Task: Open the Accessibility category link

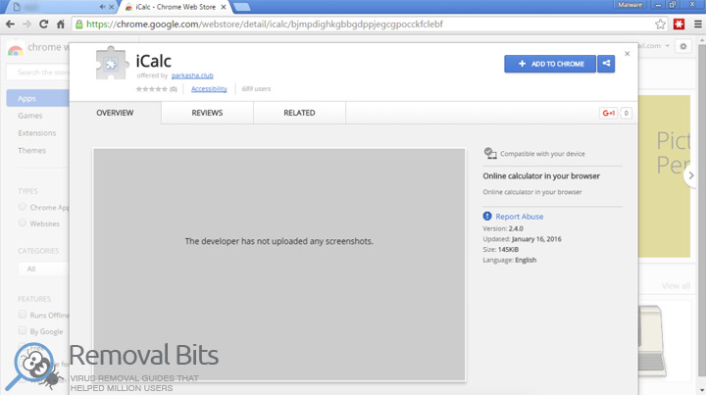Action: click(x=209, y=88)
